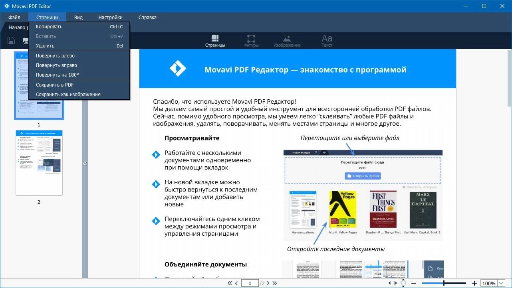
Task: Click the Просматривайте heading
Action: tap(192, 138)
